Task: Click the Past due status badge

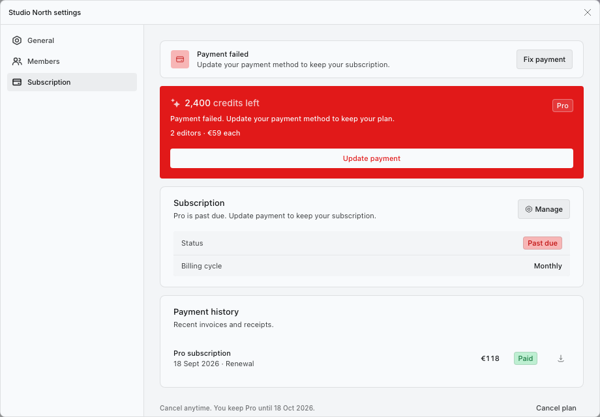Action: tap(542, 243)
